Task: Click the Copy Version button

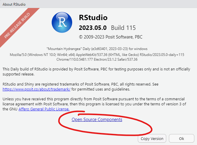Action: [152, 138]
